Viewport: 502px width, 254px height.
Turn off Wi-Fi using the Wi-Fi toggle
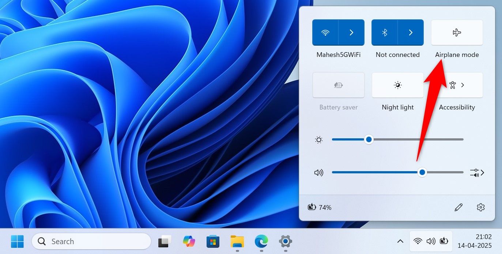coord(325,33)
